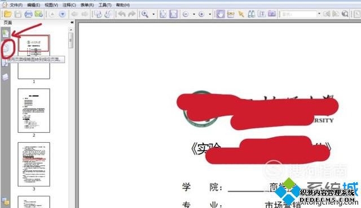
Task: Show the page thumbnails panel in the sidebar
Action: point(6,48)
